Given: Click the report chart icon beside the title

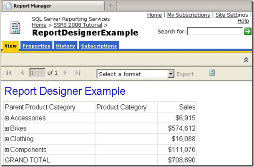Looking at the screenshot, I should [15, 28].
